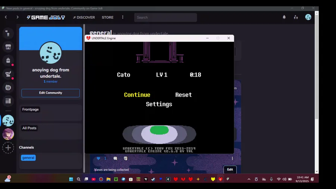Open the post comments icon
Image resolution: width=336 pixels, height=189 pixels.
tap(115, 158)
